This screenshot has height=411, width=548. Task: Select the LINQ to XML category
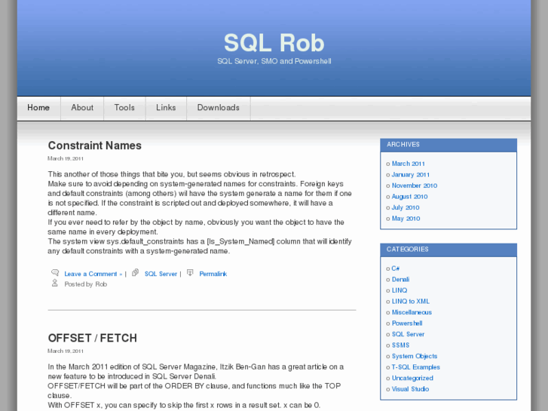[x=411, y=302]
